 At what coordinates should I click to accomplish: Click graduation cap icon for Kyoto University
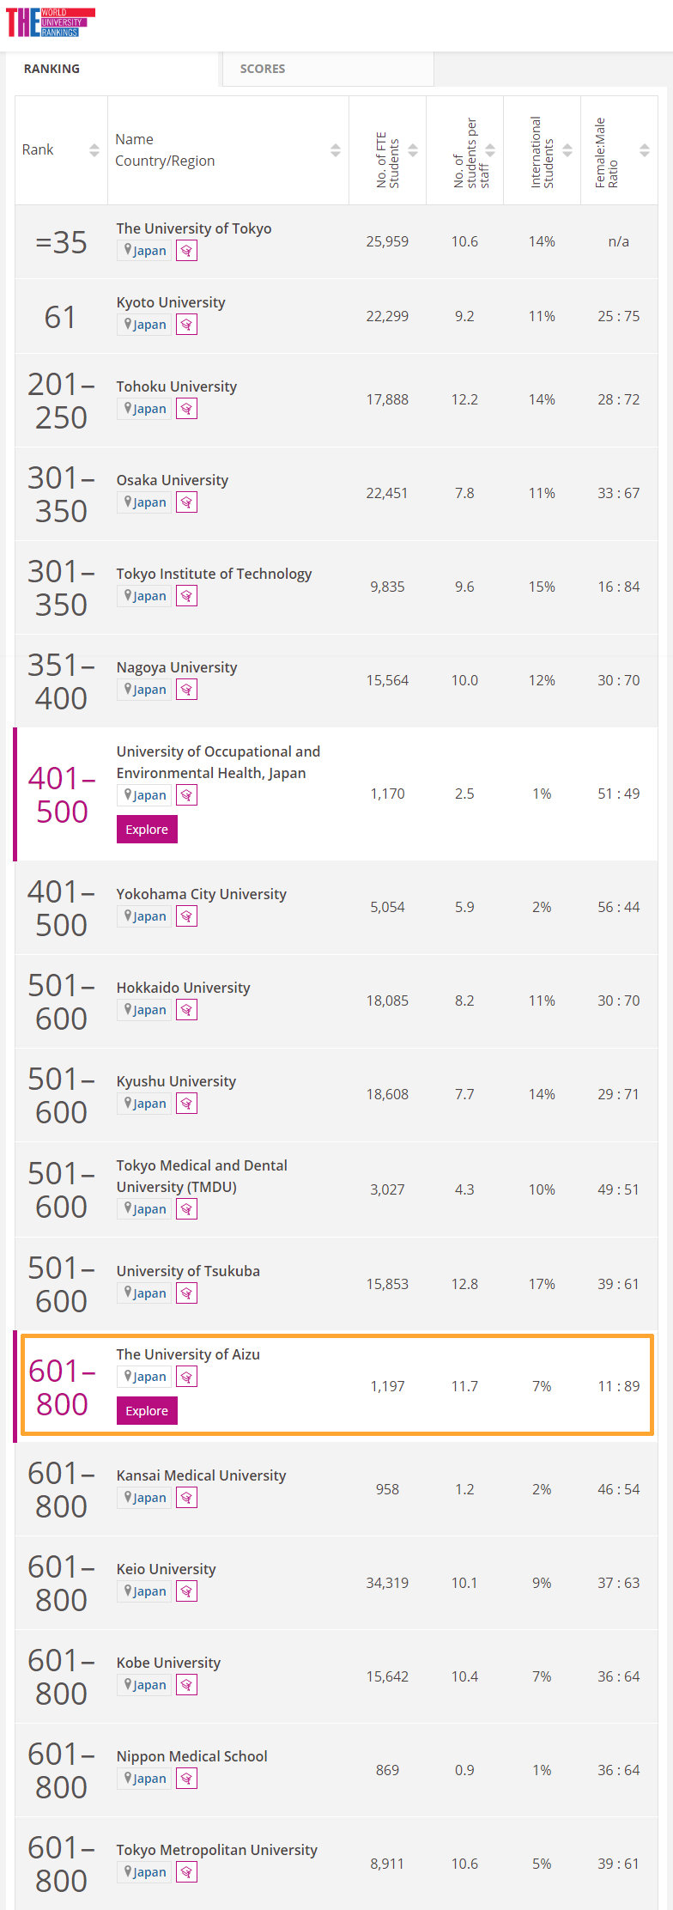[186, 325]
